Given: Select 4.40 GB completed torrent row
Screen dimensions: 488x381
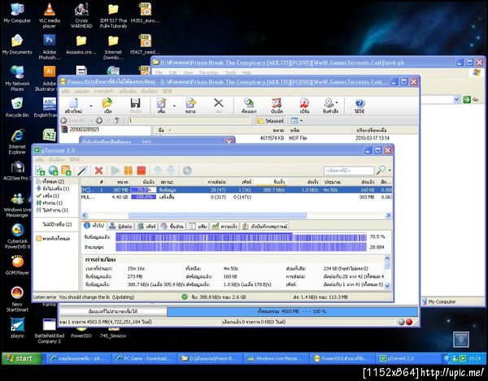Looking at the screenshot, I should [237, 197].
